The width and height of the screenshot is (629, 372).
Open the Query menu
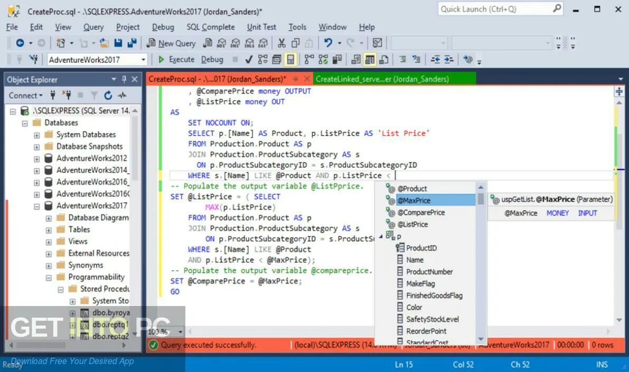coord(93,27)
